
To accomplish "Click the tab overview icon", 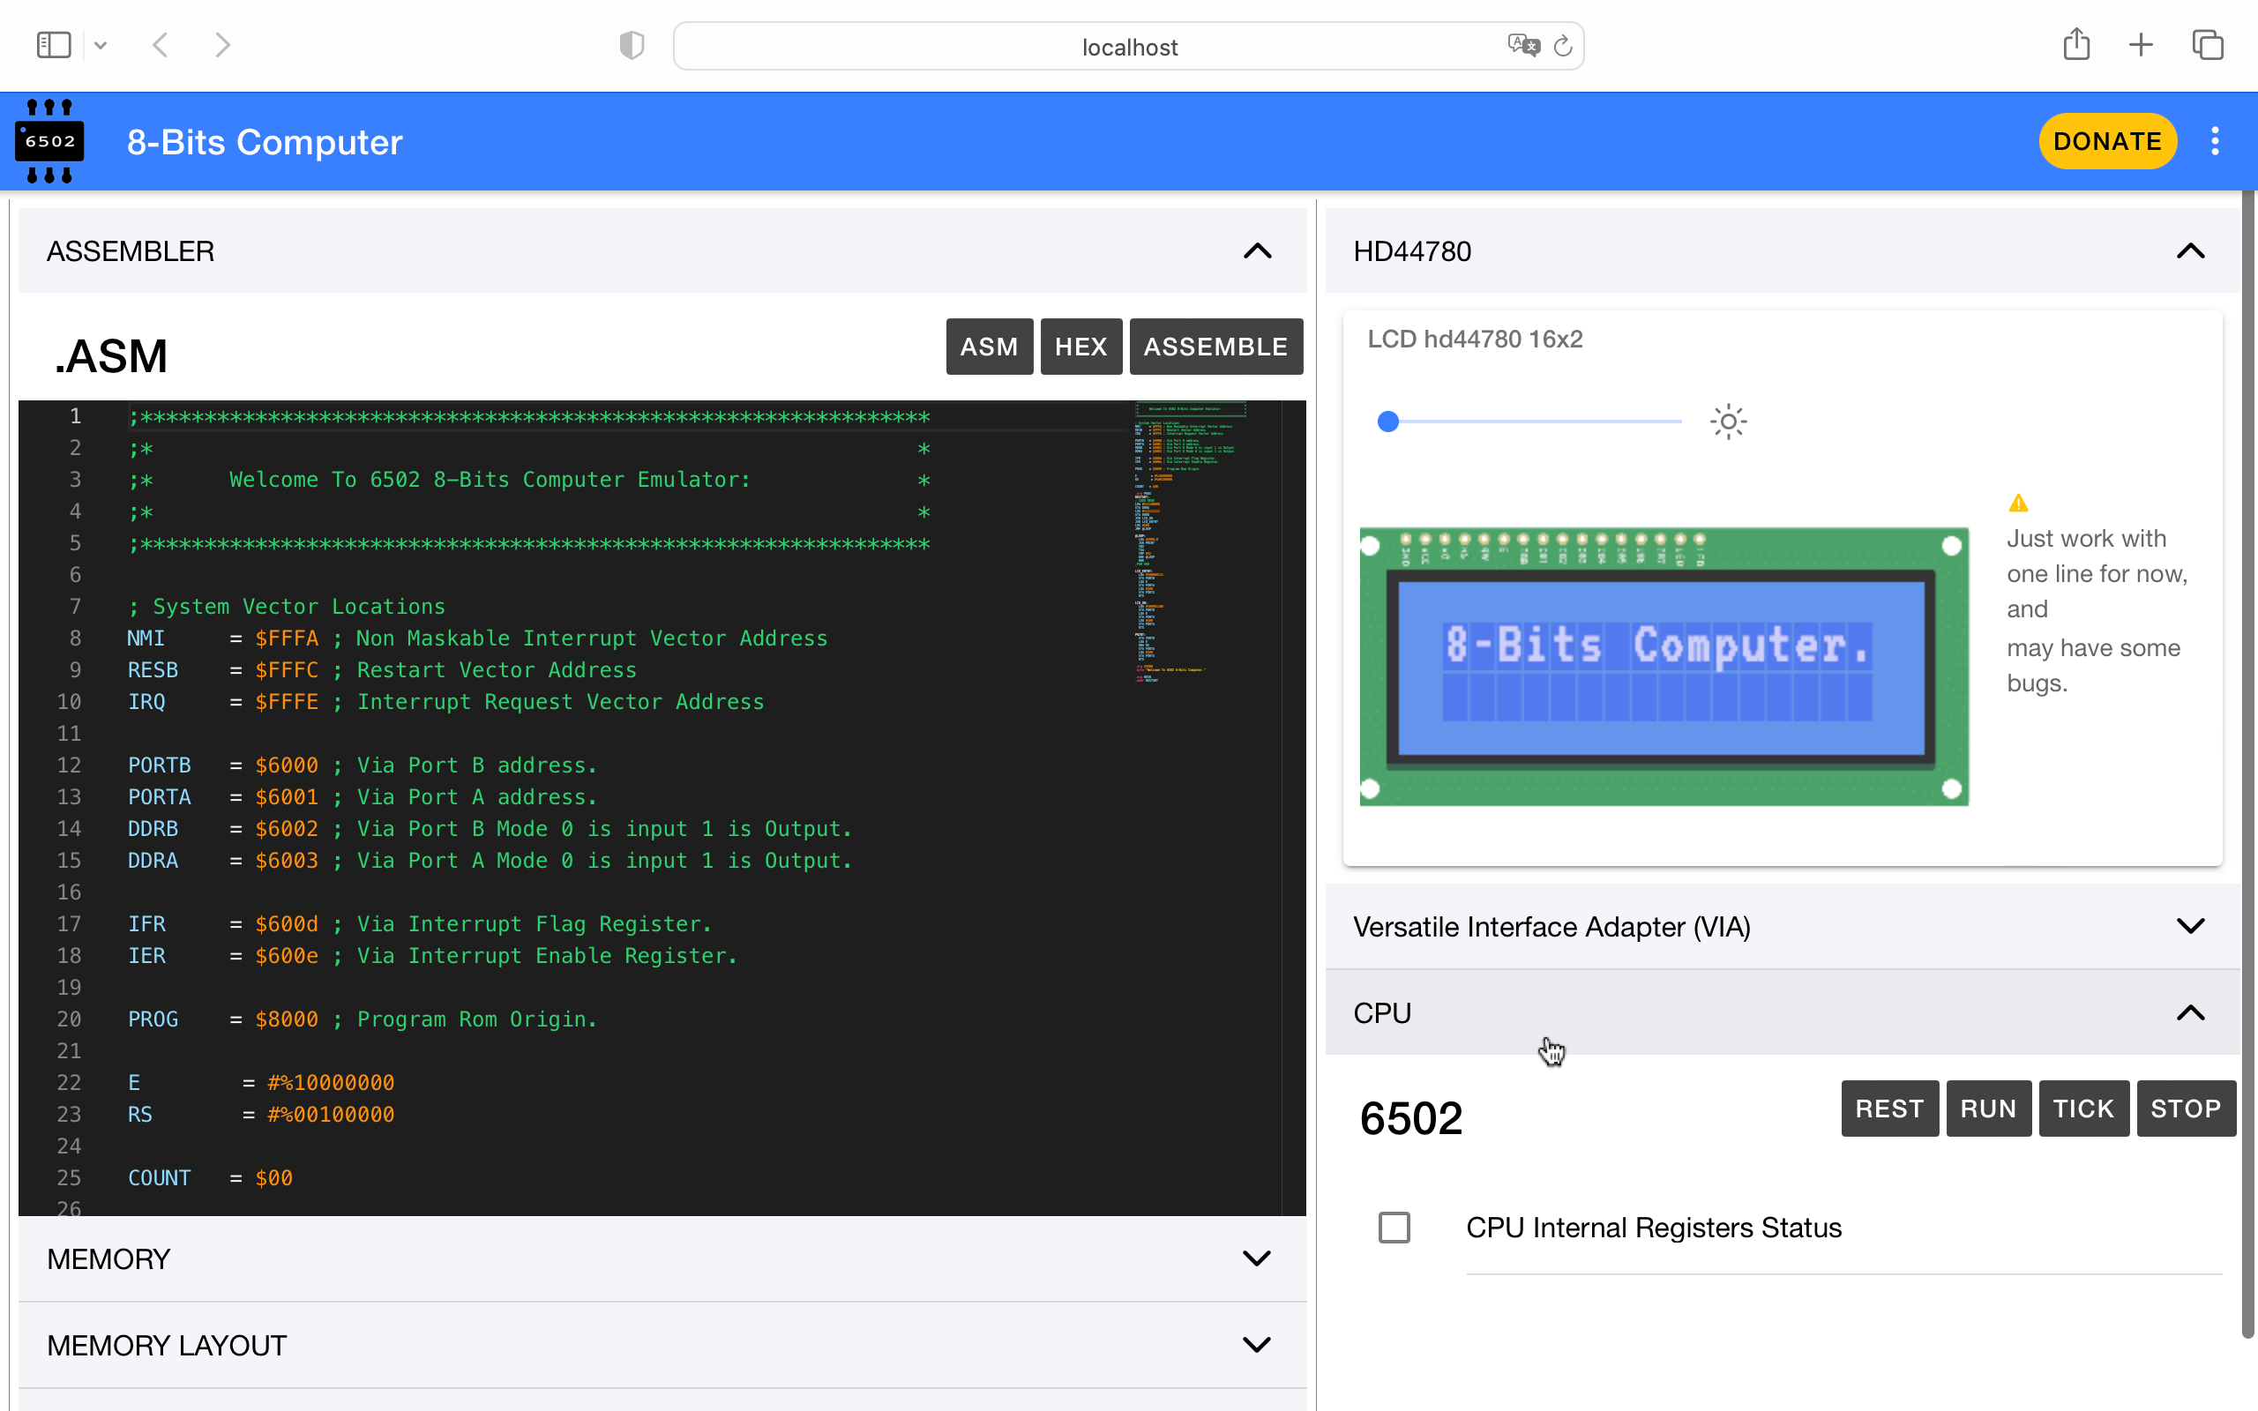I will 2208,45.
